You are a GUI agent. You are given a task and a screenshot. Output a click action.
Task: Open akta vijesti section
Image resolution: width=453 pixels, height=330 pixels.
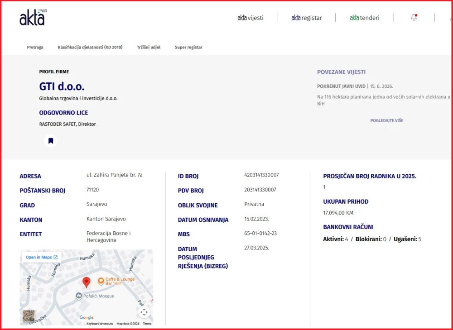point(250,18)
